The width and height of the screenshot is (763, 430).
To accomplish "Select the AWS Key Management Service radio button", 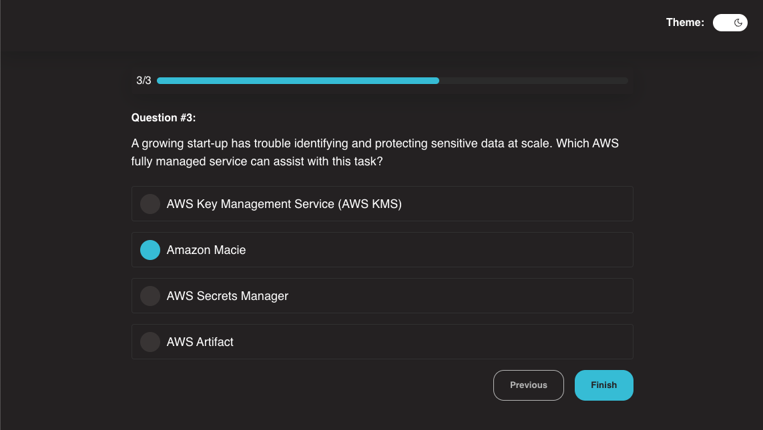I will tap(150, 204).
